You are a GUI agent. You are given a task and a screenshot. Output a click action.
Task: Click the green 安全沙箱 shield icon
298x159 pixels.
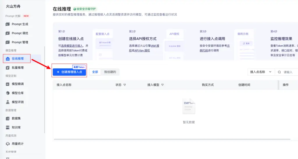click(x=75, y=9)
